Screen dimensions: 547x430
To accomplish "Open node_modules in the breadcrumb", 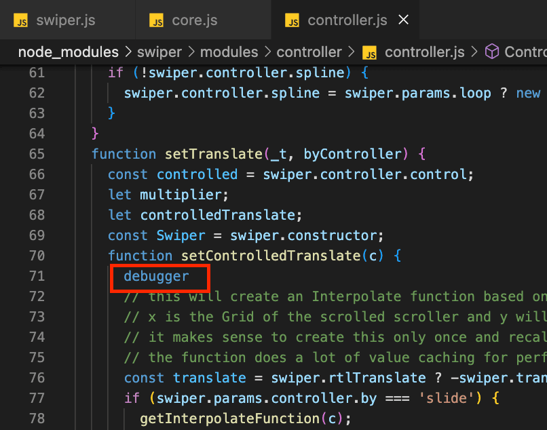I will (x=69, y=52).
